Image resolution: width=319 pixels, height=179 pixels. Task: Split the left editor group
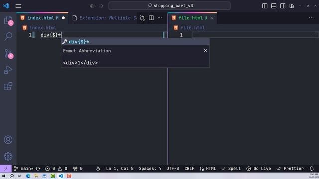point(151,18)
